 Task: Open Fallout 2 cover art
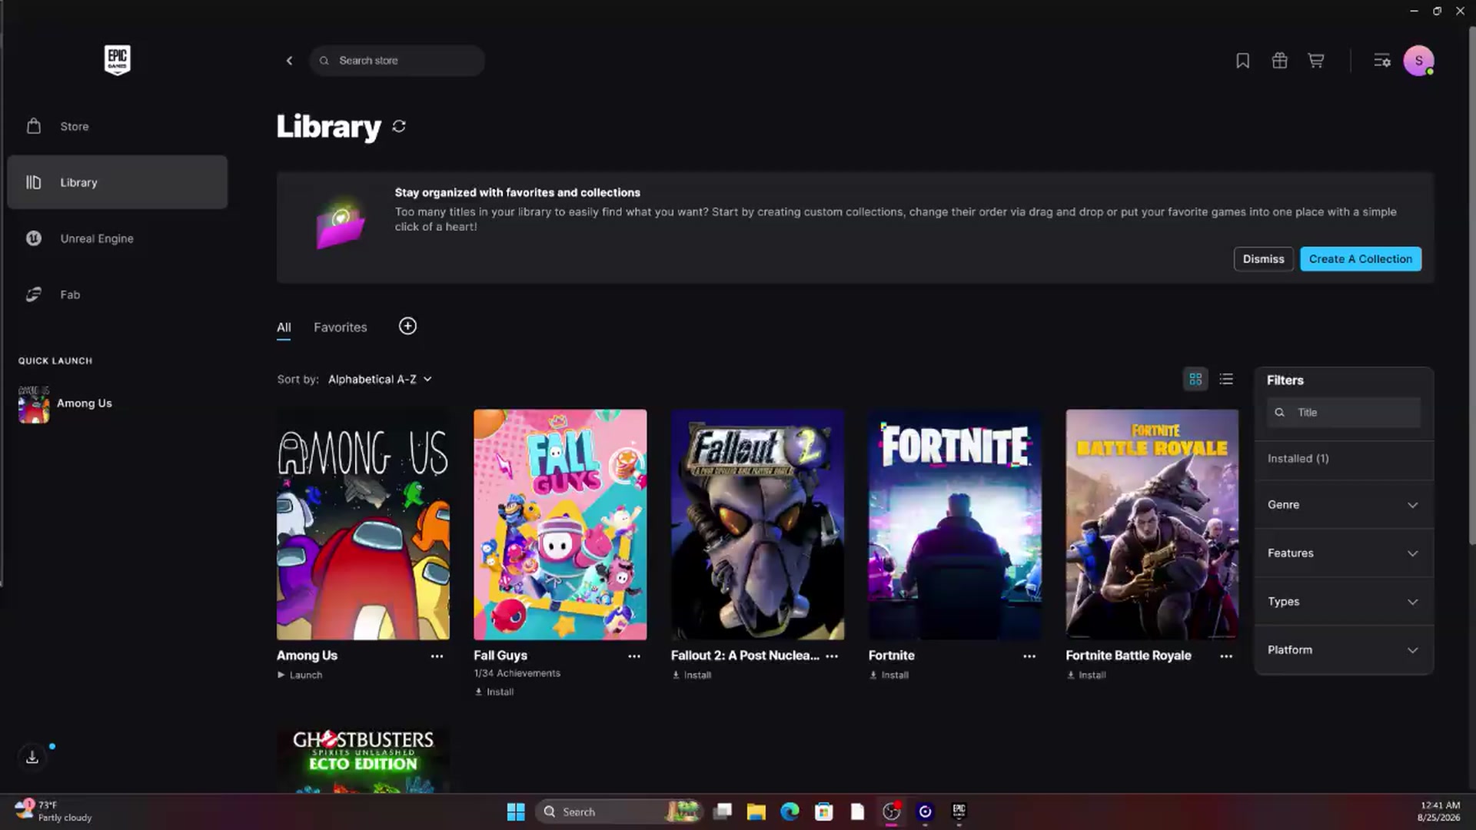tap(757, 524)
